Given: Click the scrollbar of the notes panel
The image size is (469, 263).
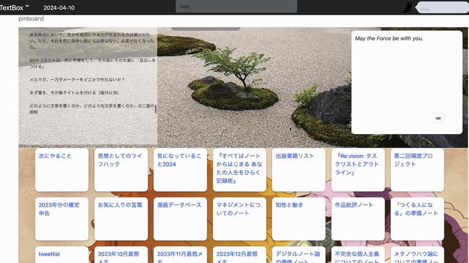Looking at the screenshot, I should click(156, 109).
